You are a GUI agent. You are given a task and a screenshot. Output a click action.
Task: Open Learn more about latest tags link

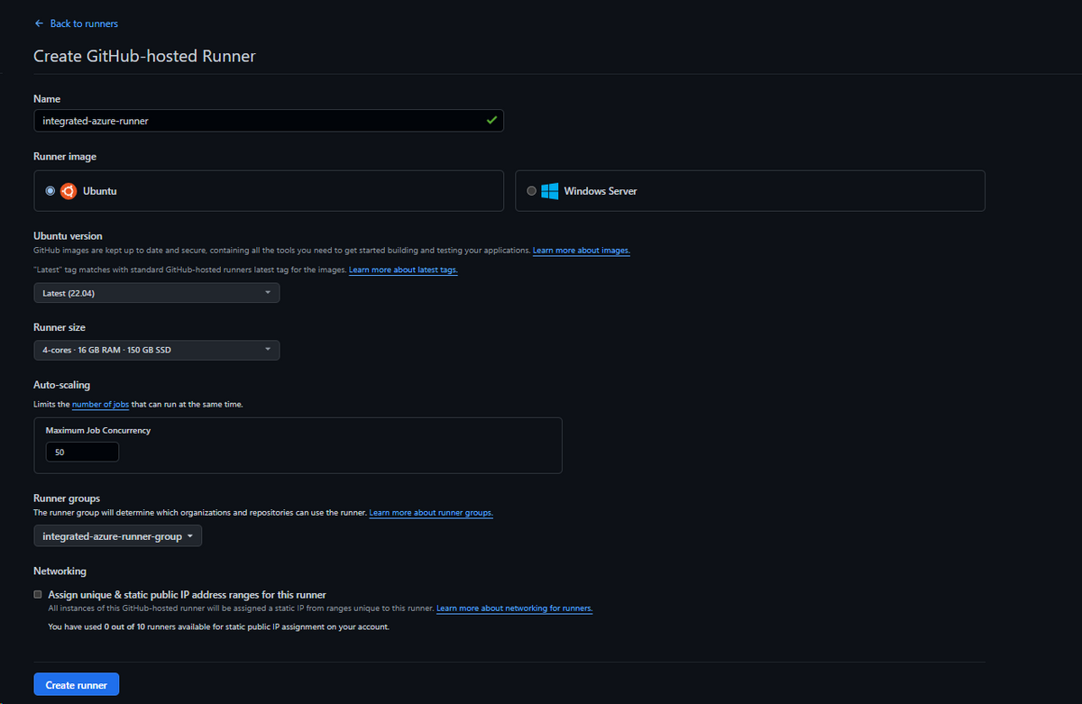[x=403, y=270]
